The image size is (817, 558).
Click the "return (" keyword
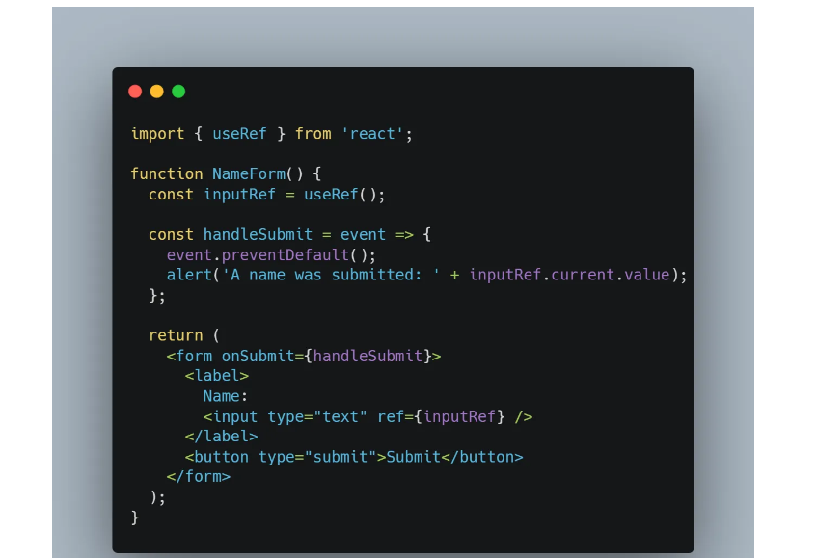tap(184, 335)
